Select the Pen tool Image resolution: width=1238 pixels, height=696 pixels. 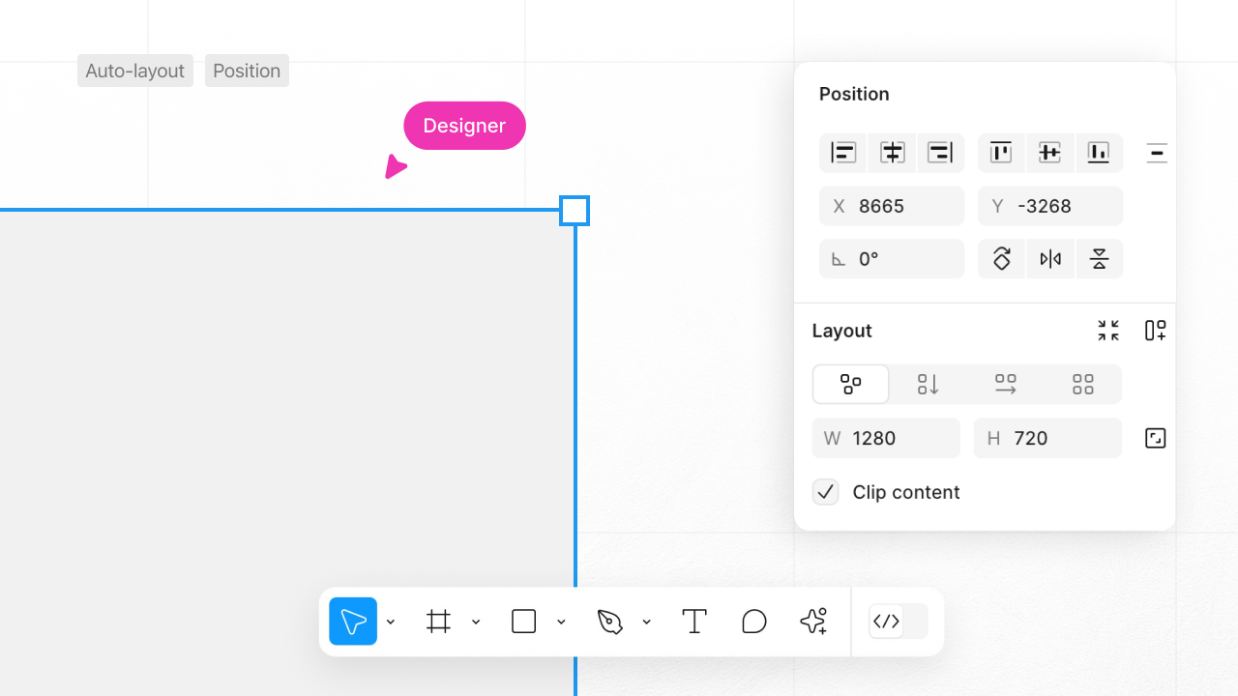coord(609,622)
